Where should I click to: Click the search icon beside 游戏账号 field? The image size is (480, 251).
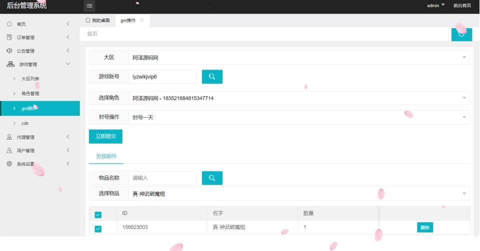pyautogui.click(x=212, y=76)
